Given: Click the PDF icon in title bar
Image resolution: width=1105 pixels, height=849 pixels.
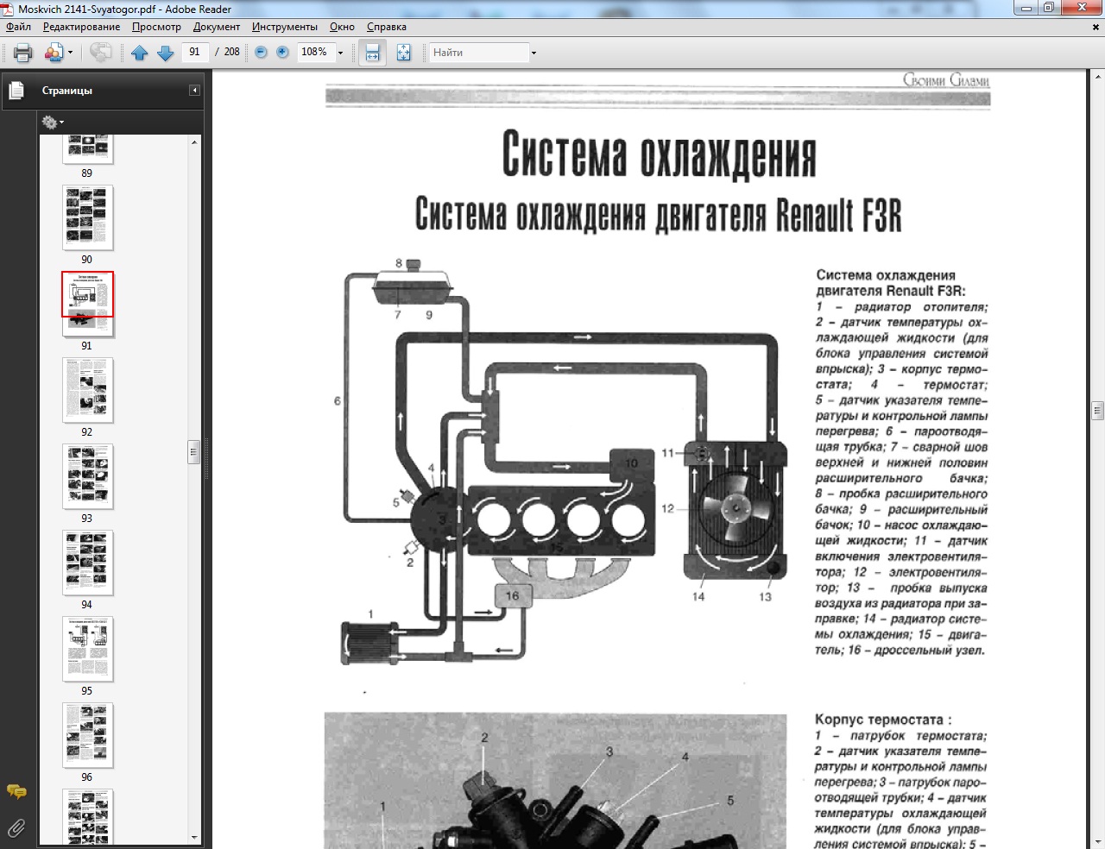Looking at the screenshot, I should point(9,9).
